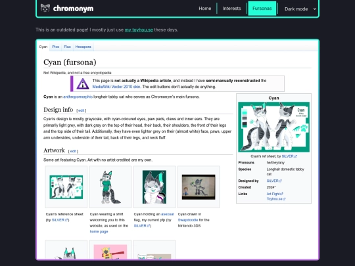Open the Interests navigation item
This screenshot has height=266, width=355.
point(231,9)
